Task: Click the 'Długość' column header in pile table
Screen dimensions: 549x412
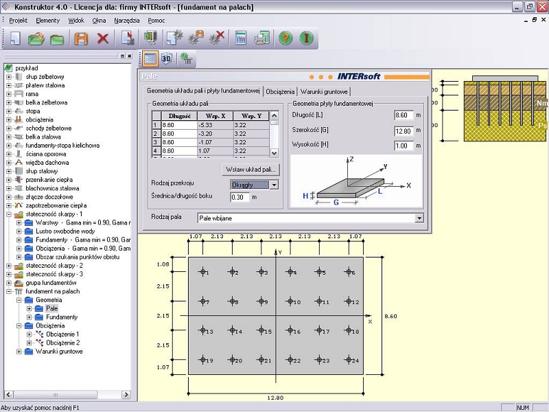Action: [179, 116]
